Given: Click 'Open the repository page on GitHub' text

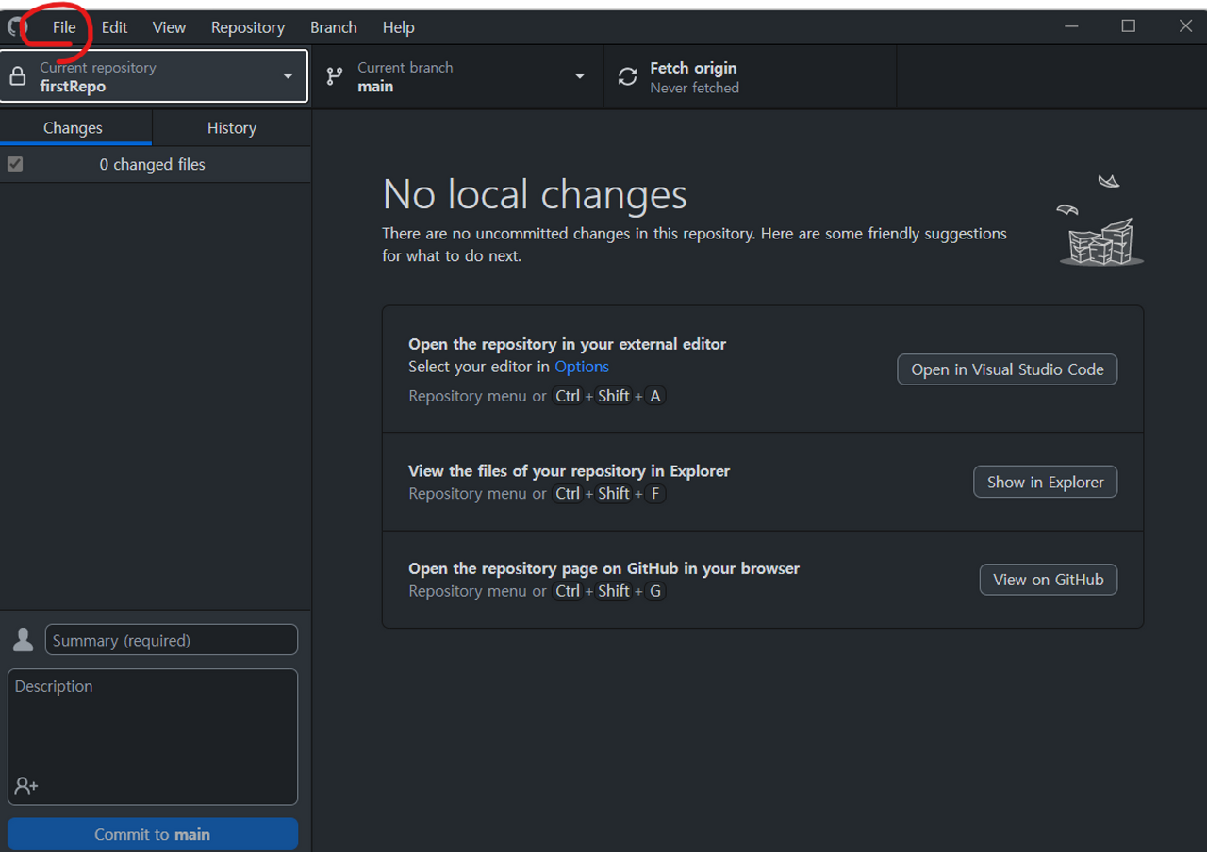Looking at the screenshot, I should [x=603, y=568].
